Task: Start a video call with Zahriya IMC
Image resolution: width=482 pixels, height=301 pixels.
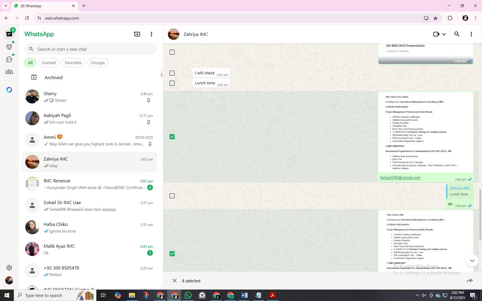Action: tap(436, 34)
